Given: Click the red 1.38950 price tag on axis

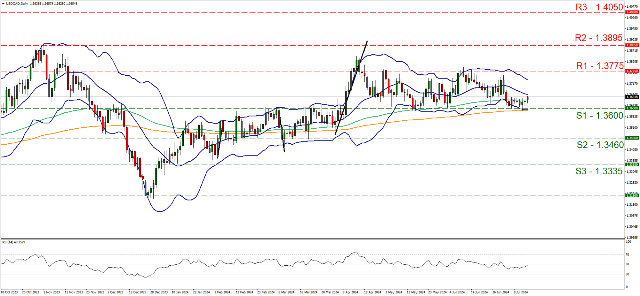Looking at the screenshot, I should click(x=632, y=45).
